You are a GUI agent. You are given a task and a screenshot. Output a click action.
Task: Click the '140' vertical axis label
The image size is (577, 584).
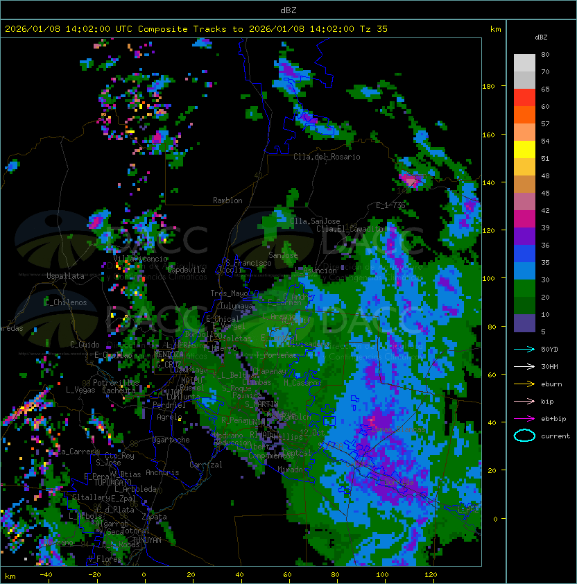488,182
